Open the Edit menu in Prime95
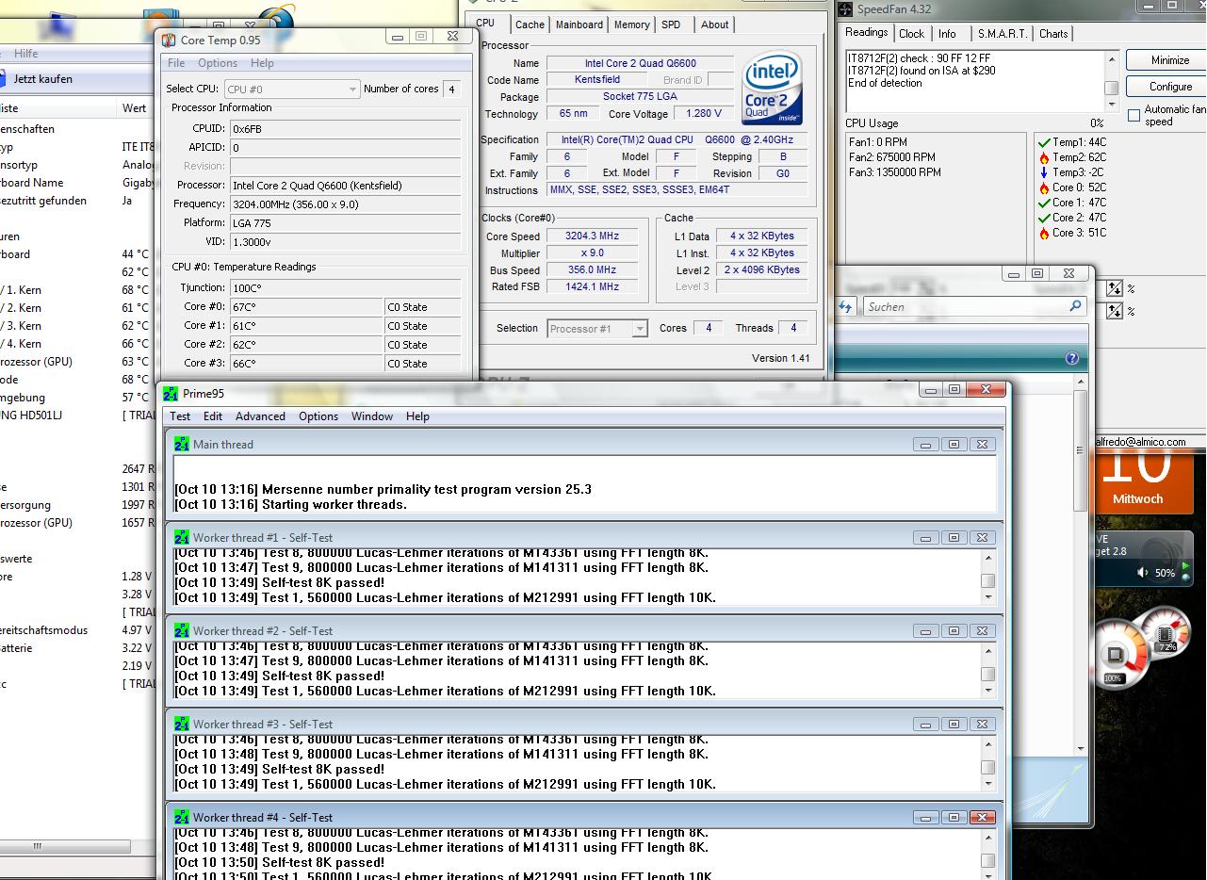This screenshot has width=1207, height=880. point(213,416)
